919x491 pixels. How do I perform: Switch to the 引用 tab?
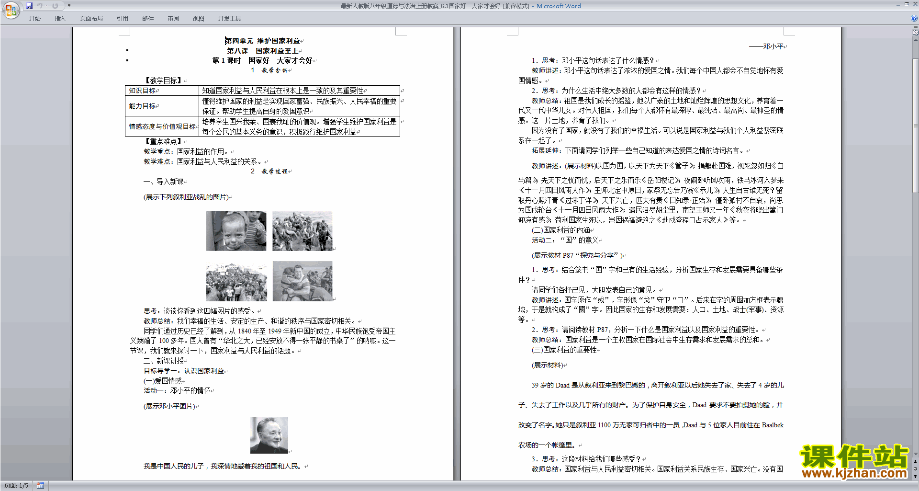click(x=122, y=19)
